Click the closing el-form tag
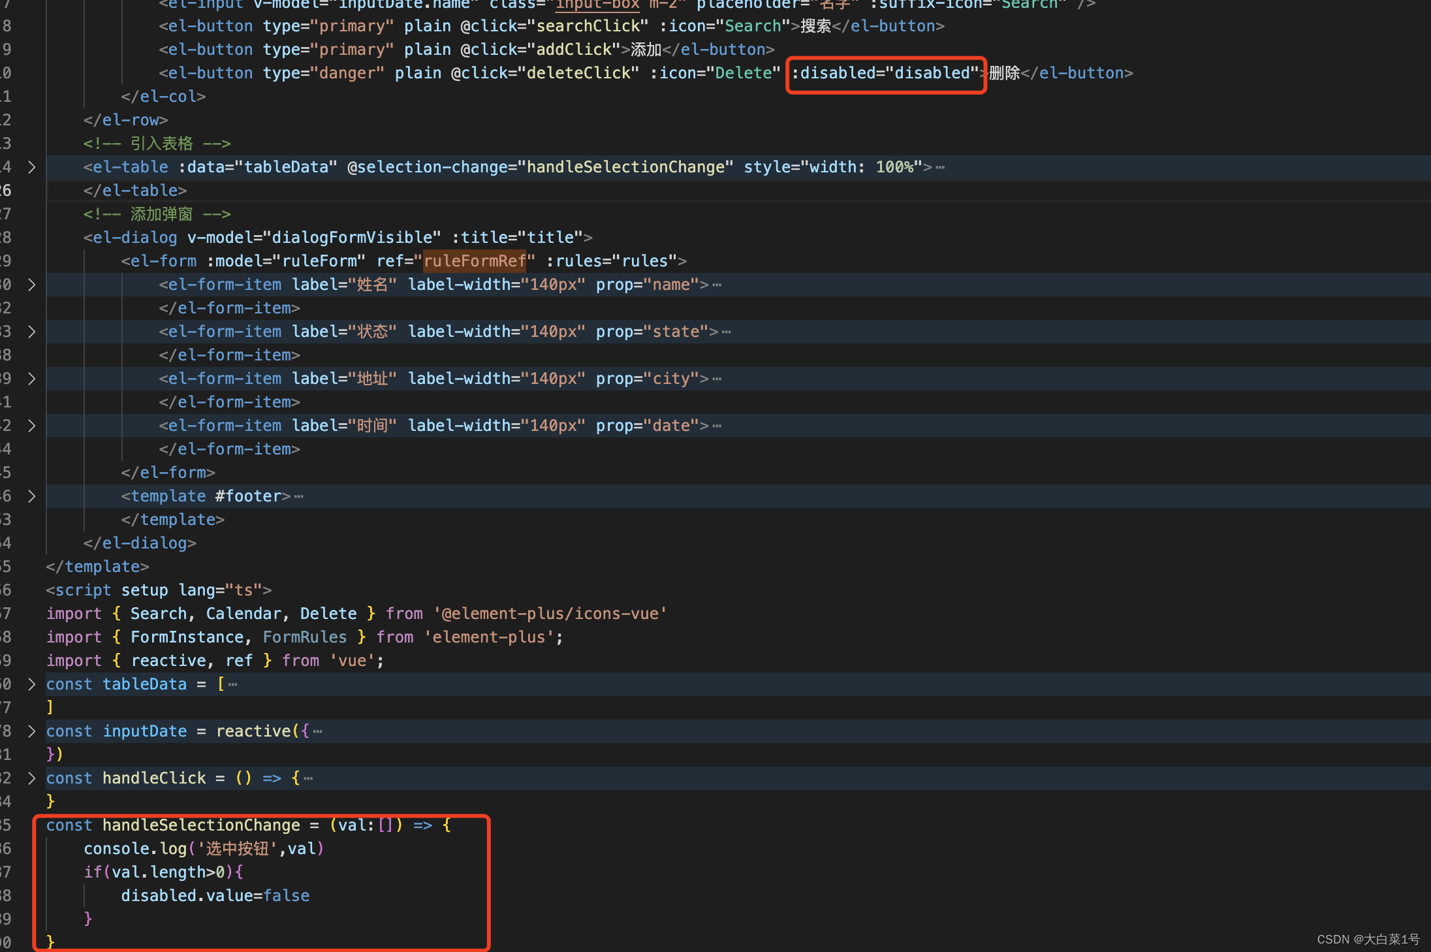 168,473
